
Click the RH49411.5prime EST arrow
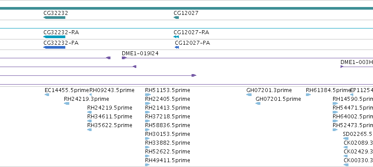(x=147, y=165)
